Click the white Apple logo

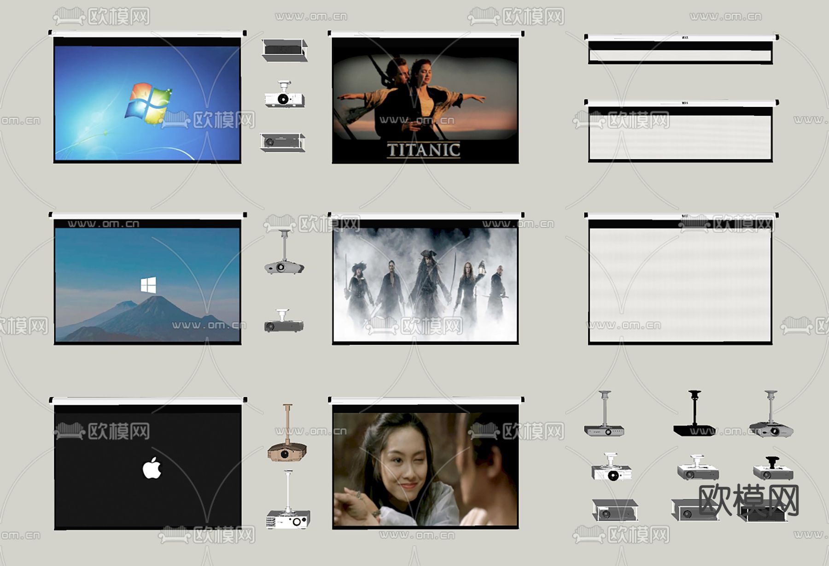click(152, 468)
